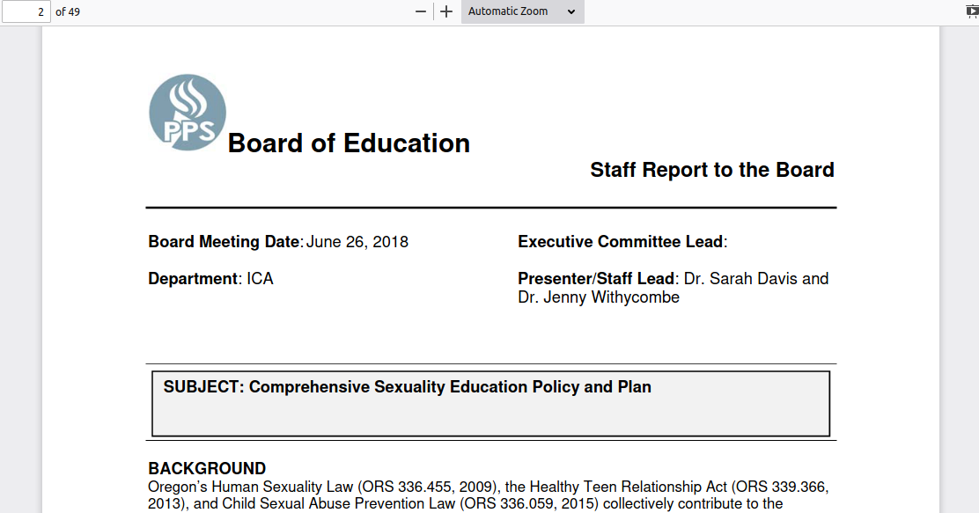Image resolution: width=979 pixels, height=513 pixels.
Task: Click the SUBJECT line text
Action: point(407,387)
